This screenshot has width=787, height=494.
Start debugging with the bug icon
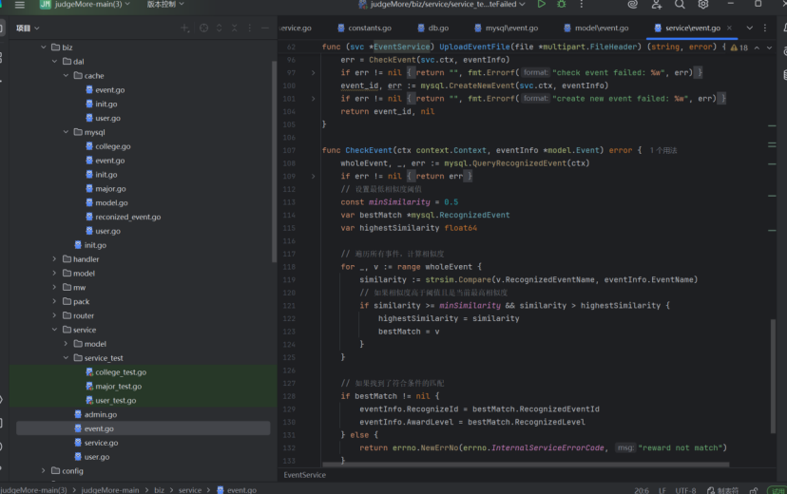561,4
